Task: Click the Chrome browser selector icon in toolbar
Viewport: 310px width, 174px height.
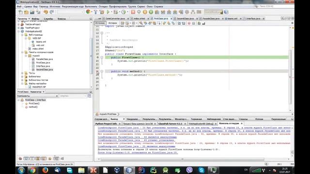Action: [88, 12]
